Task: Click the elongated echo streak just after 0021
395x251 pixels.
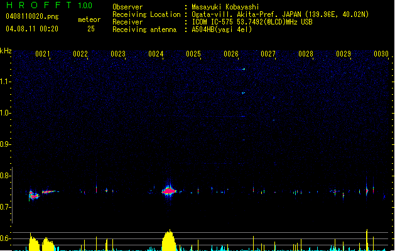Action: [x=50, y=192]
